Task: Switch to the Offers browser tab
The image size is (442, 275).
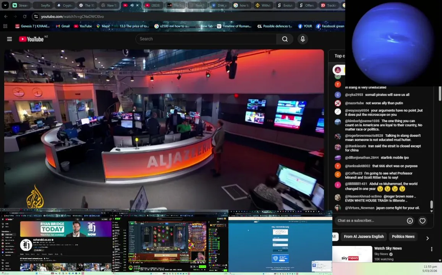Action: (x=307, y=5)
